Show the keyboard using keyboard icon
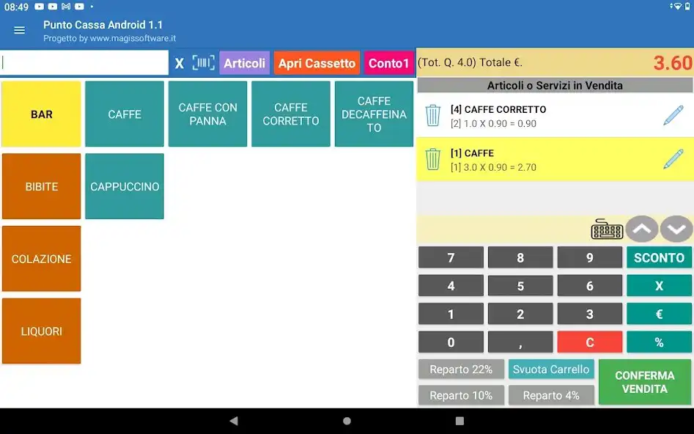This screenshot has width=694, height=434. pos(607,229)
